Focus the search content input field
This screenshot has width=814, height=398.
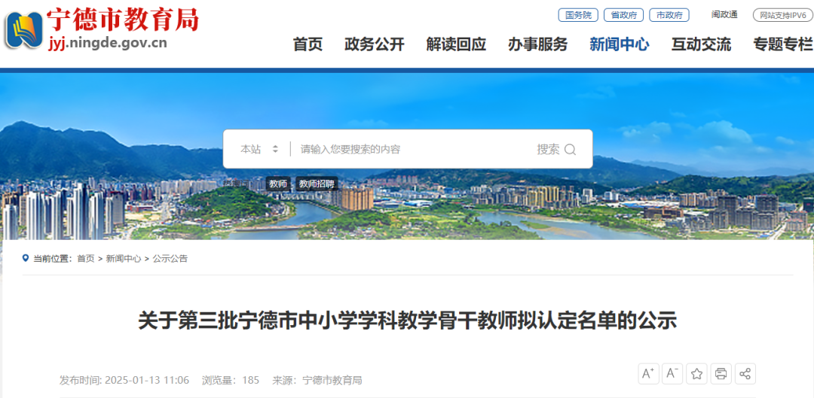click(413, 149)
